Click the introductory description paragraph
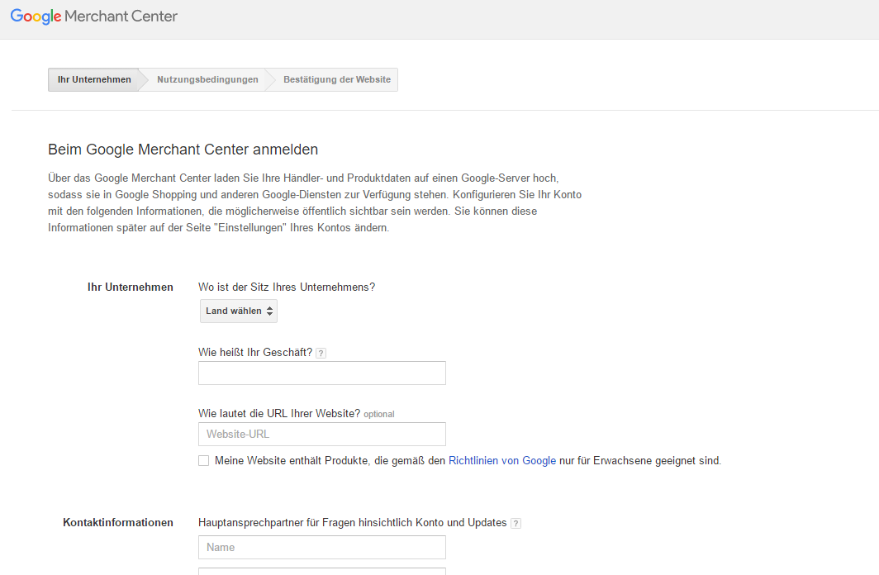 pos(315,203)
